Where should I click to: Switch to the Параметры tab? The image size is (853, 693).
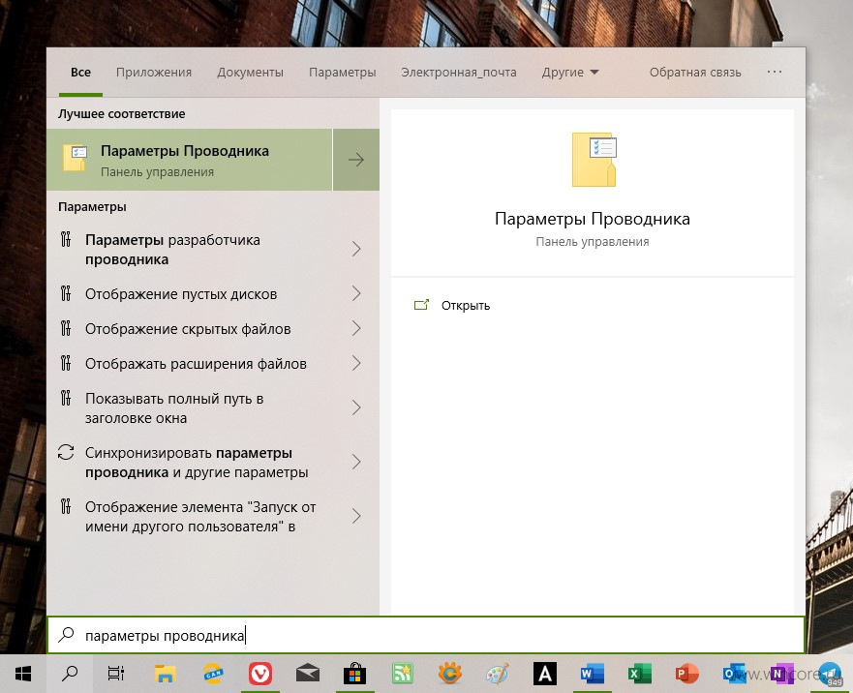[342, 73]
